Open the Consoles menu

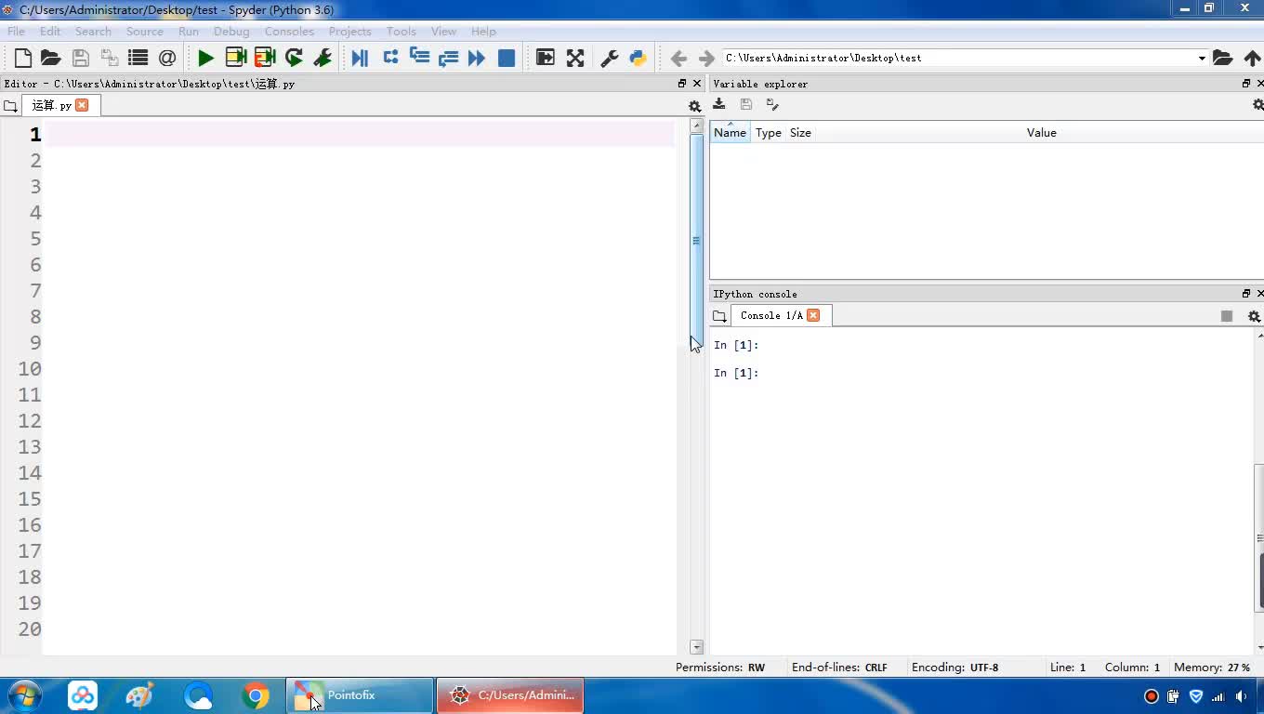(x=288, y=31)
